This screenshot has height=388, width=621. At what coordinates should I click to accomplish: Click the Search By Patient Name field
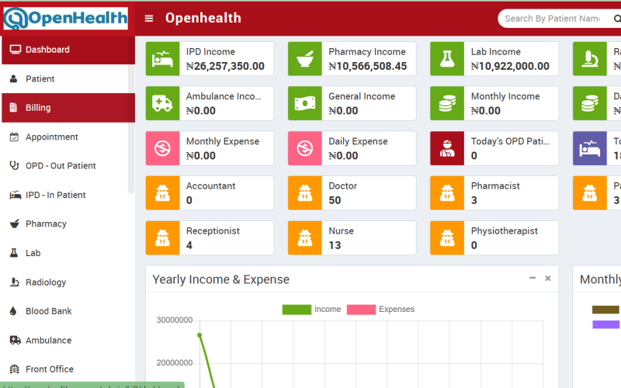(x=553, y=19)
